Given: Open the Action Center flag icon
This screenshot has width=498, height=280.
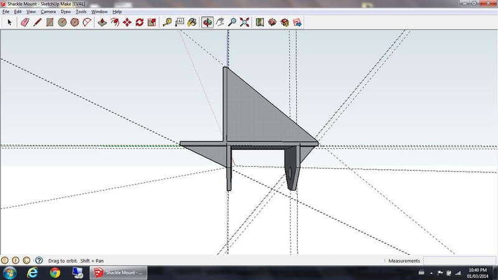Looking at the screenshot, I should [440, 273].
